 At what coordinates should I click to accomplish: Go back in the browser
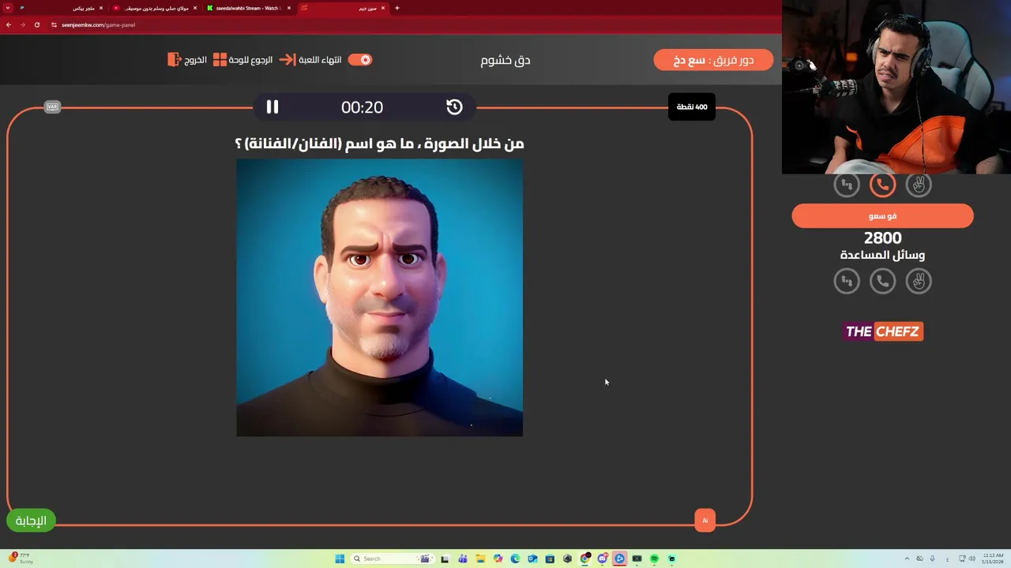[9, 24]
